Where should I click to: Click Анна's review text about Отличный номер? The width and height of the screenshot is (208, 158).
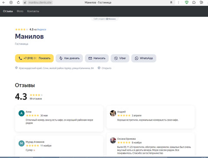pos(59,122)
